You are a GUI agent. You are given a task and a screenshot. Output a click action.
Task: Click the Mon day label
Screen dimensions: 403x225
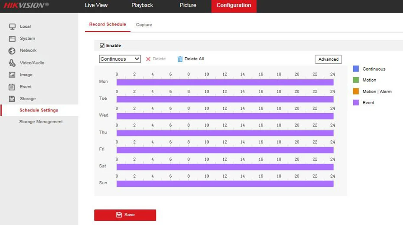click(103, 81)
